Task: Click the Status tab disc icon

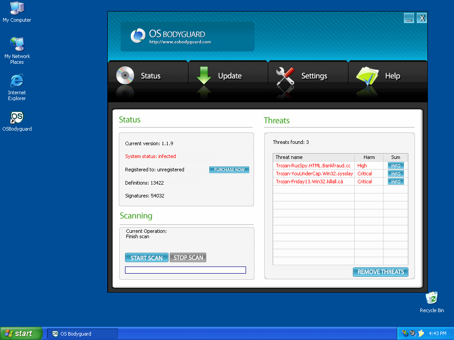Action: click(125, 75)
